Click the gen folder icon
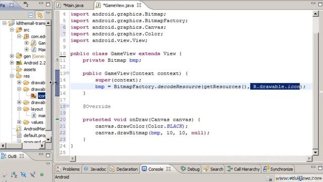The width and height of the screenshot is (323, 182). click(x=19, y=56)
